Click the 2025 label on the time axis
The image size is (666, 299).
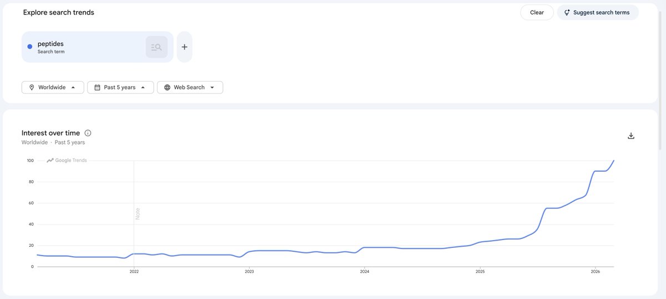[480, 272]
